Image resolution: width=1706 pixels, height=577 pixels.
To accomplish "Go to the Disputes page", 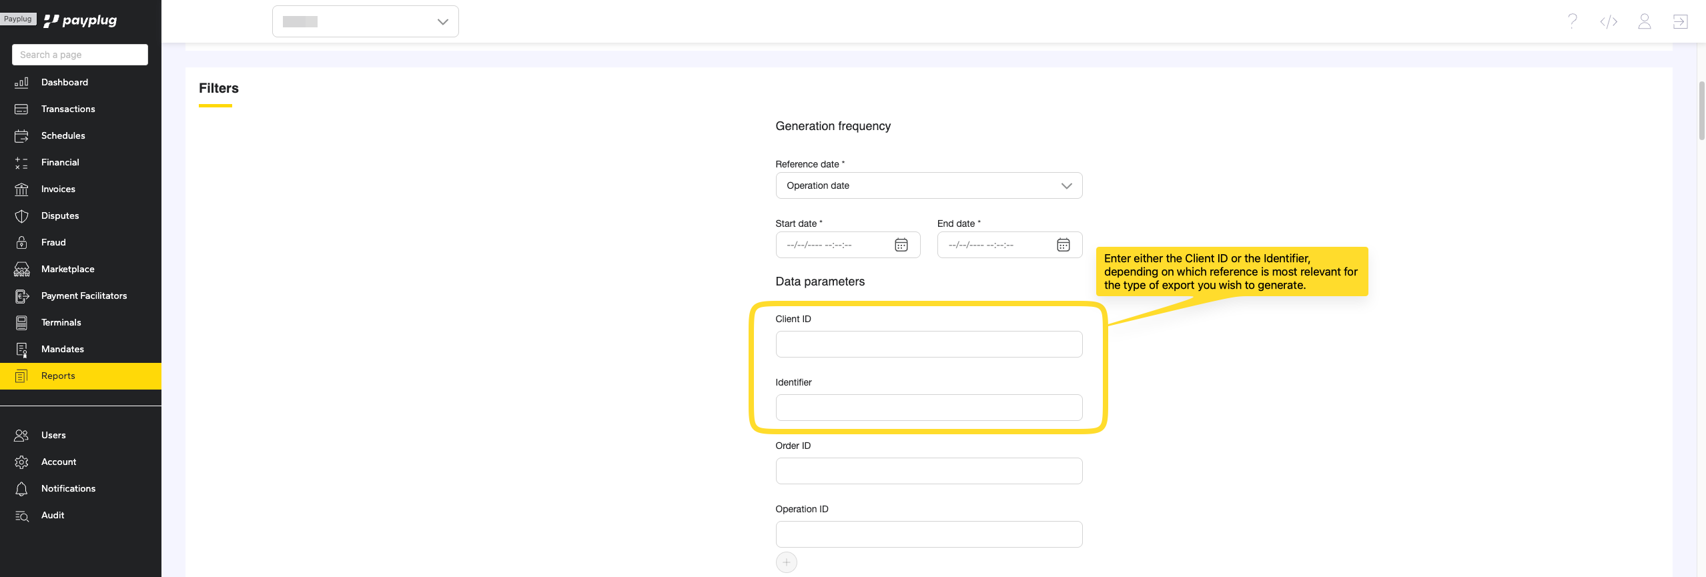I will point(60,215).
